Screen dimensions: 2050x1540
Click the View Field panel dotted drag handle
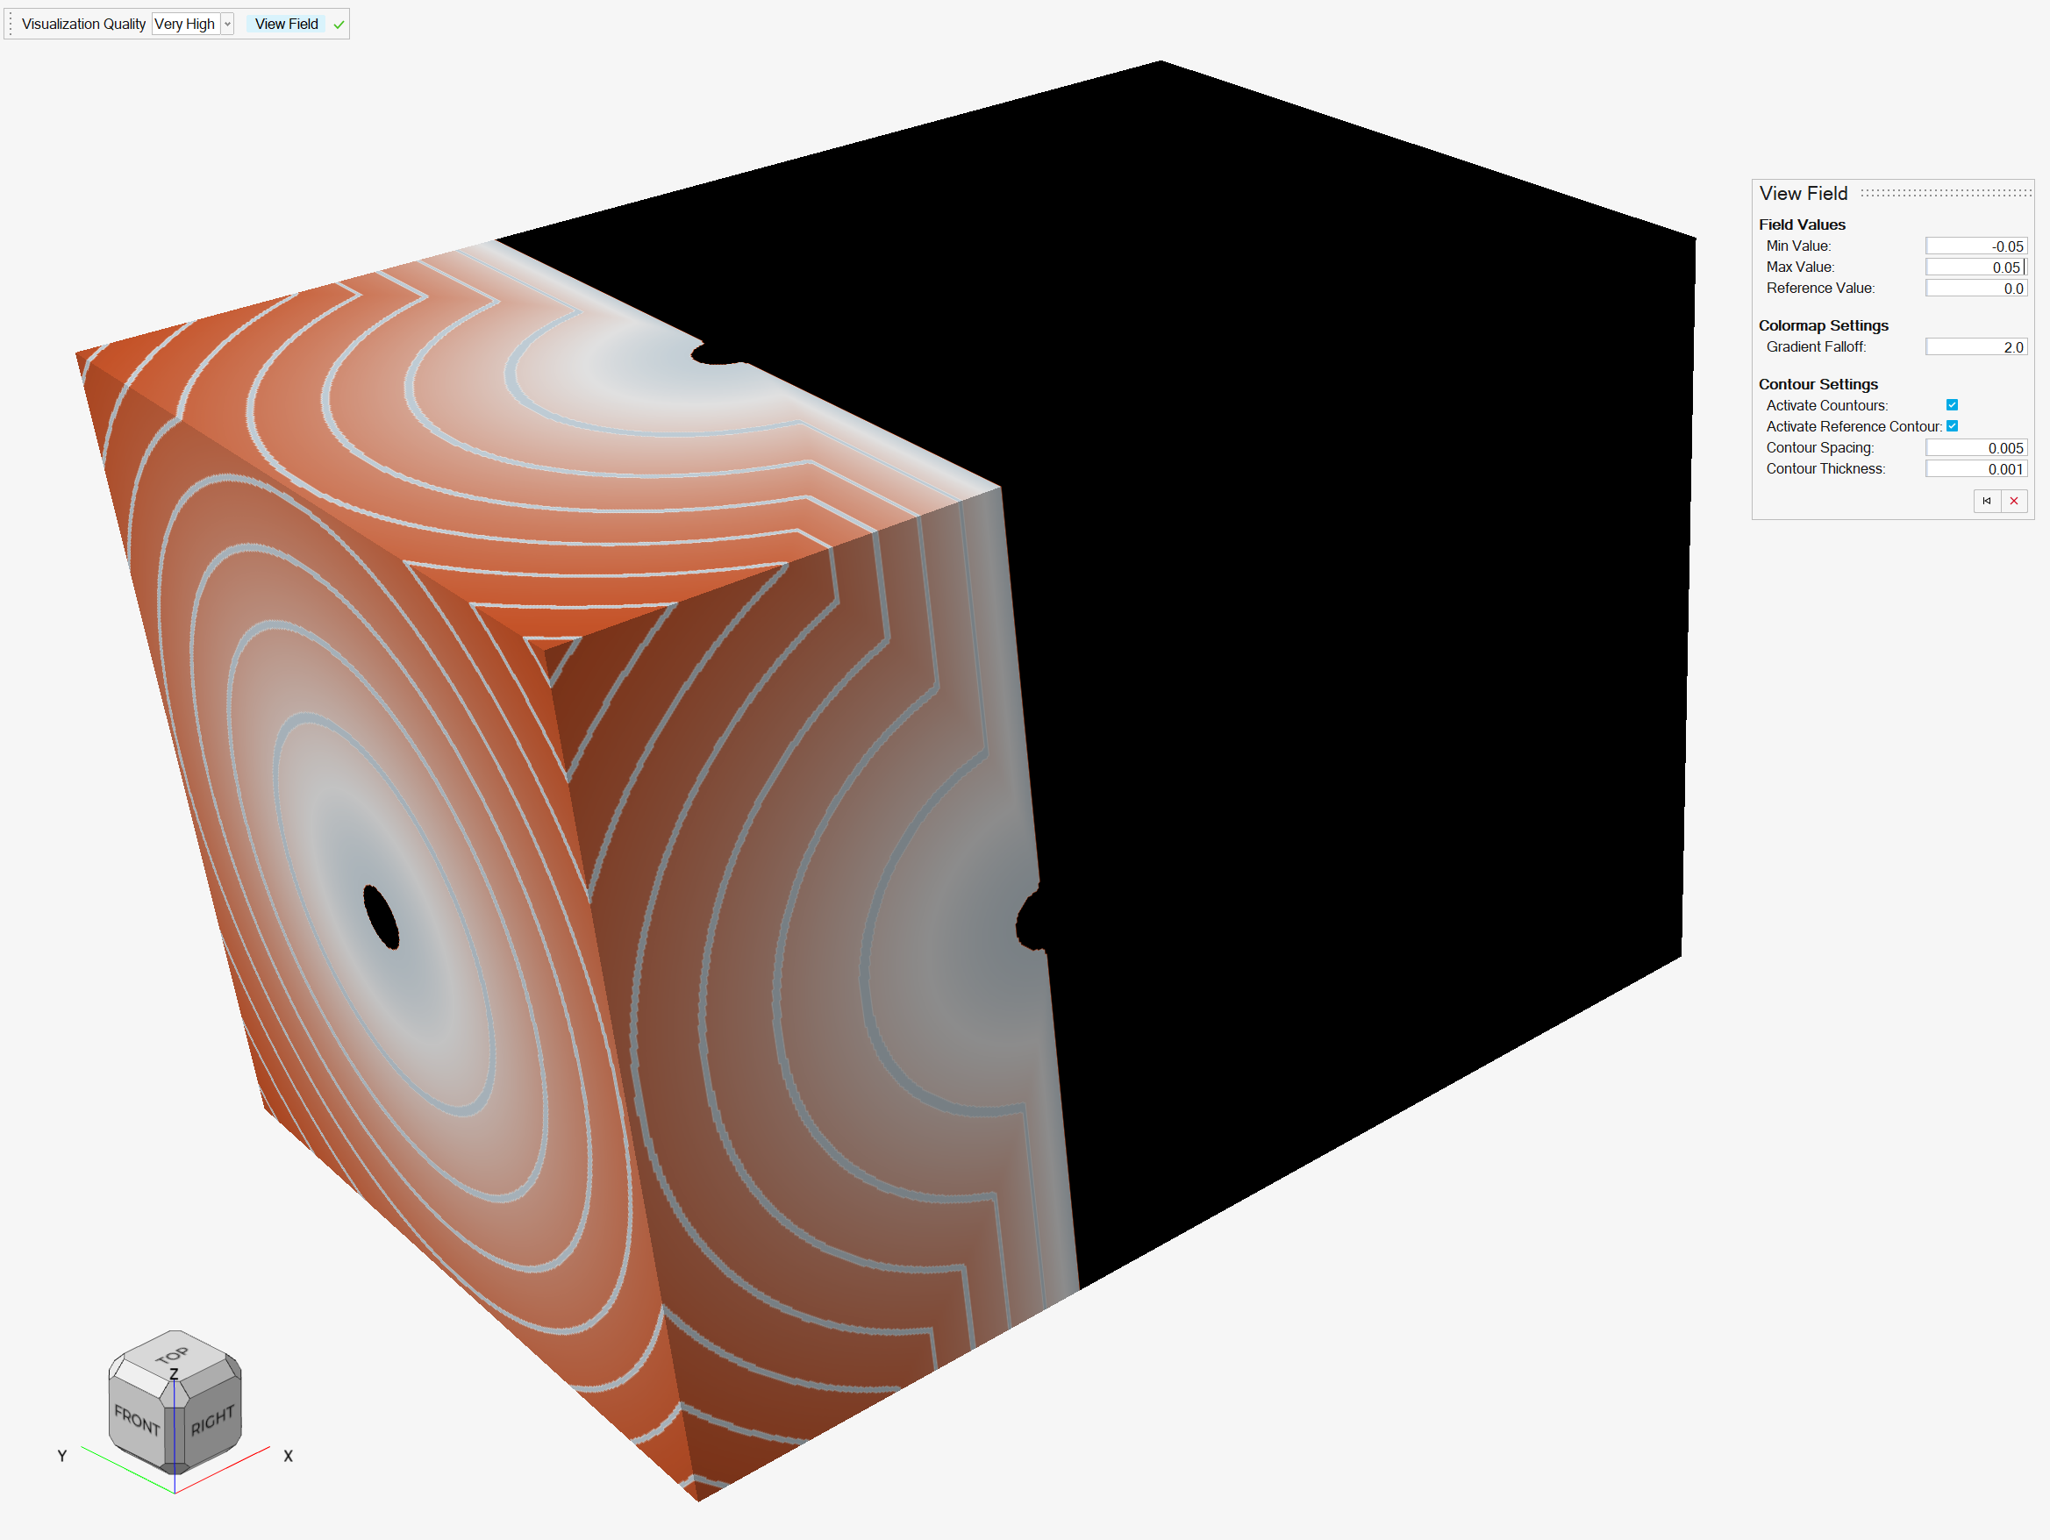(1945, 193)
